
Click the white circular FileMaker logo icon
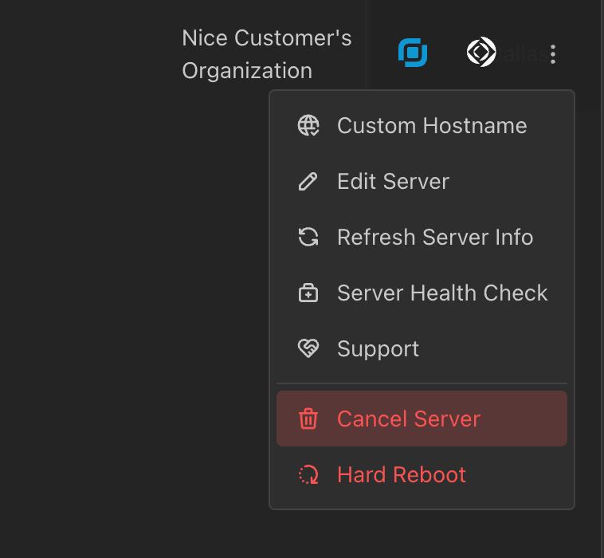(481, 53)
